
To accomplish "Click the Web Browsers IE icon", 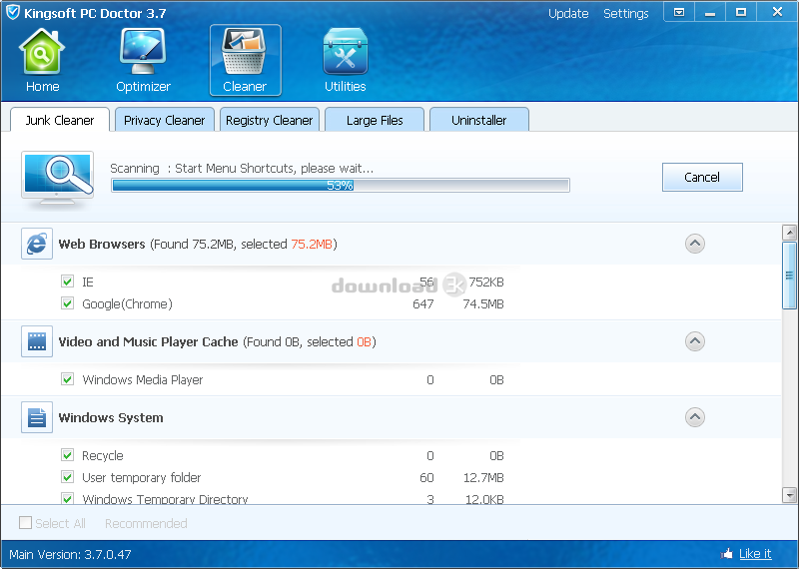I will pos(37,244).
